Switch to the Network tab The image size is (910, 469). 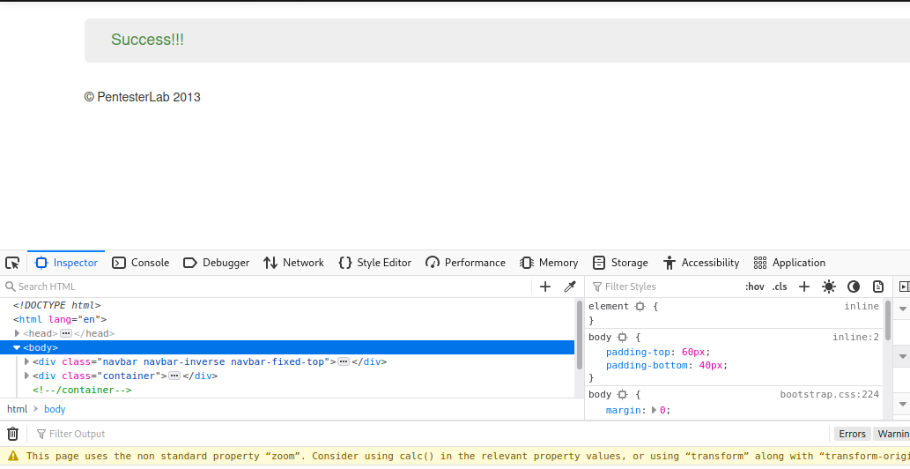[293, 263]
